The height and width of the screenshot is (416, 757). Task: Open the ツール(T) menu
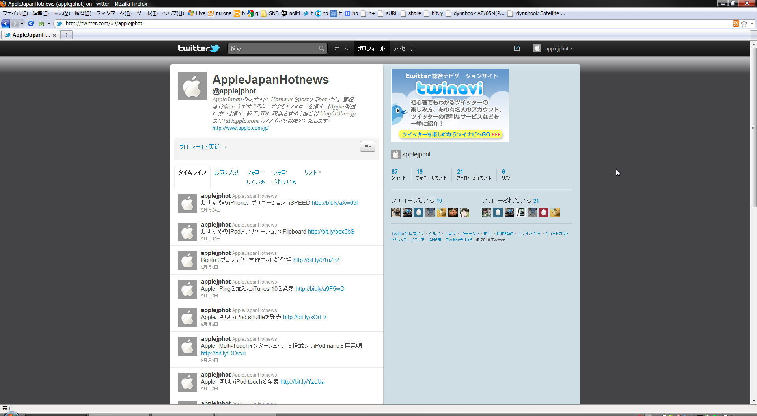click(147, 13)
